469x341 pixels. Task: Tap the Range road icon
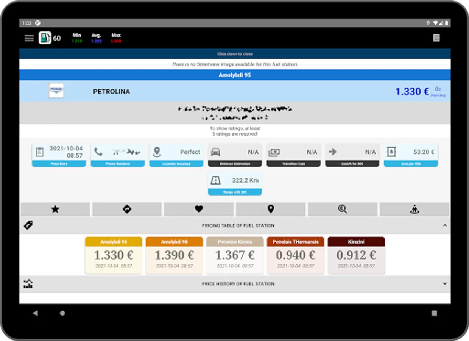click(215, 180)
